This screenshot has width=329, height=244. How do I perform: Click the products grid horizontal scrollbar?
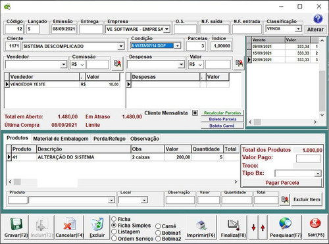(123, 182)
